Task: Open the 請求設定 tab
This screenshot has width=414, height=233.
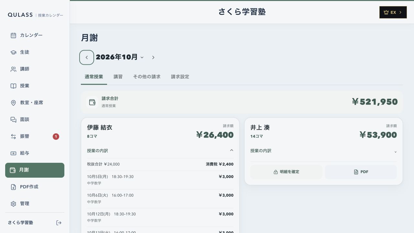Action: point(180,77)
